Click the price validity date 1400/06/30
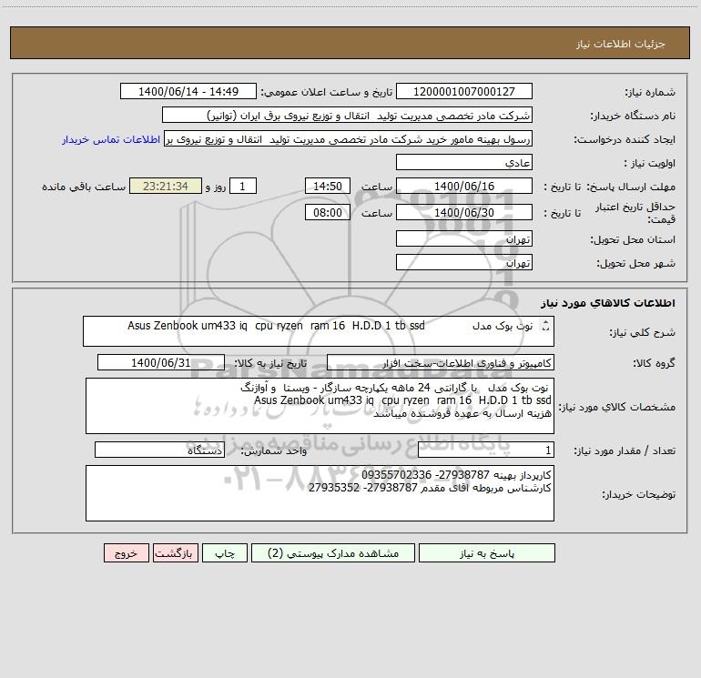 pos(464,212)
